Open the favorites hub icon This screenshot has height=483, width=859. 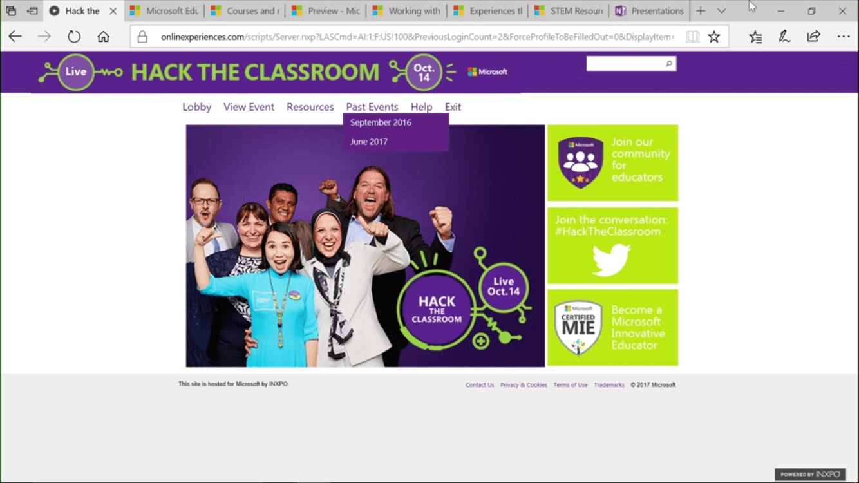(755, 37)
